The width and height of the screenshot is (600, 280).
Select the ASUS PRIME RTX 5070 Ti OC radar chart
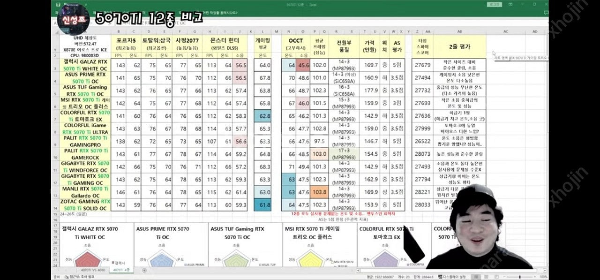click(171, 245)
